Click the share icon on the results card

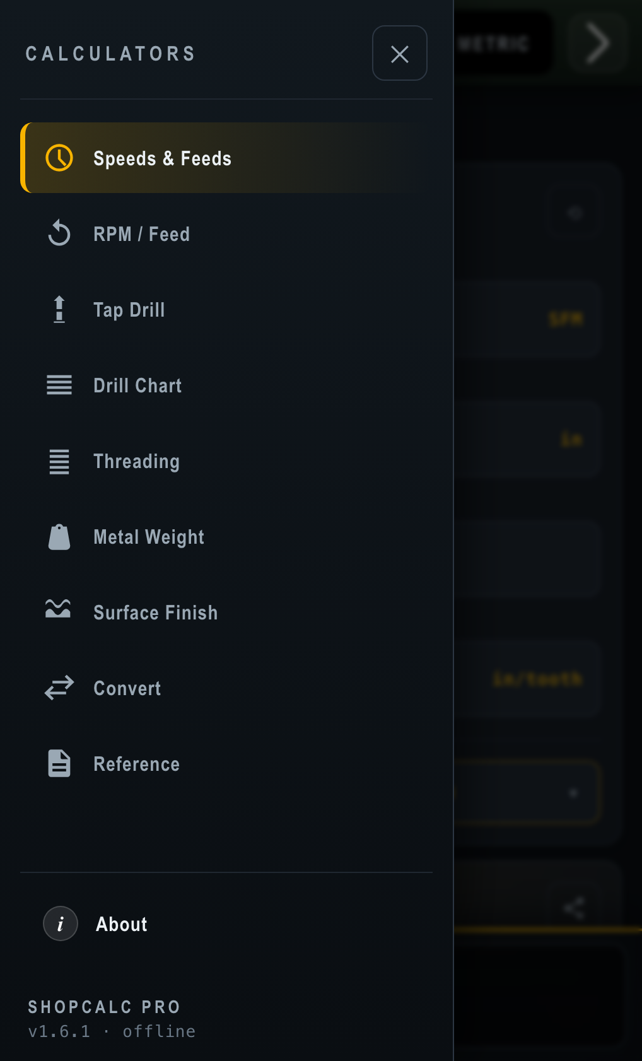pos(574,907)
